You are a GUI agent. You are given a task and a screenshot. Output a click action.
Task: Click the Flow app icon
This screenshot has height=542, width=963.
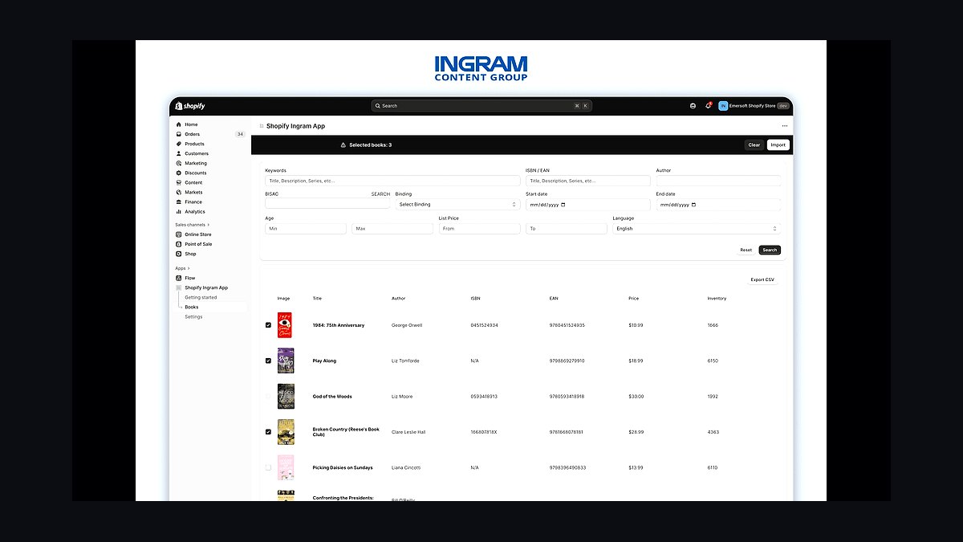coord(178,278)
